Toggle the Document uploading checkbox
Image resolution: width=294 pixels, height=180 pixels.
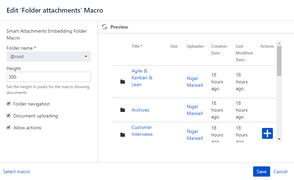click(9, 116)
